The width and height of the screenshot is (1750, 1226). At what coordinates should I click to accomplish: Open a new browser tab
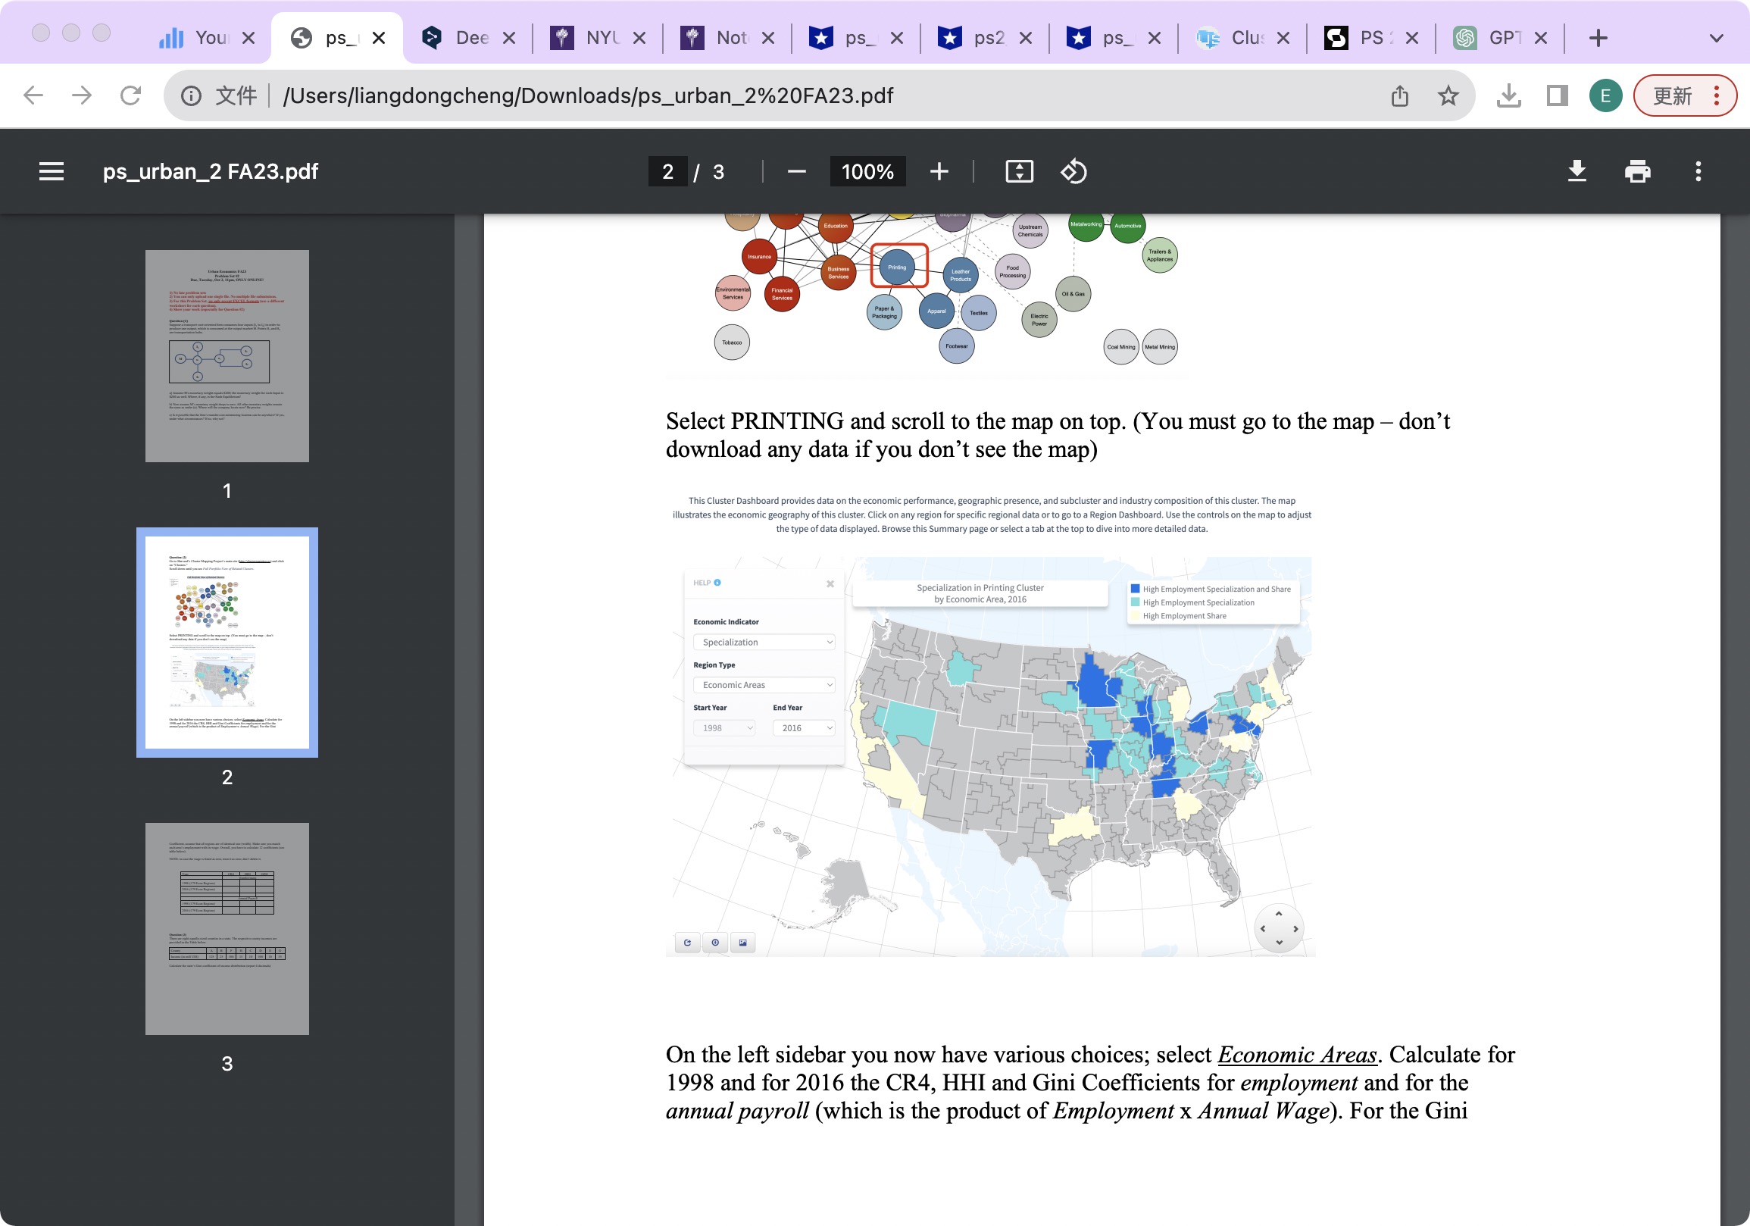[1598, 37]
